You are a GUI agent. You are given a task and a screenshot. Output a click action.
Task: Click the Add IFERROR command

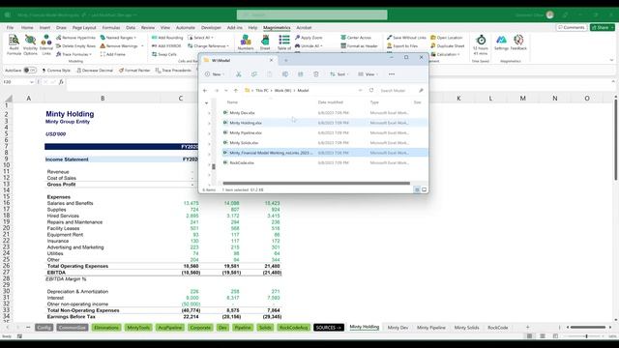pos(166,45)
